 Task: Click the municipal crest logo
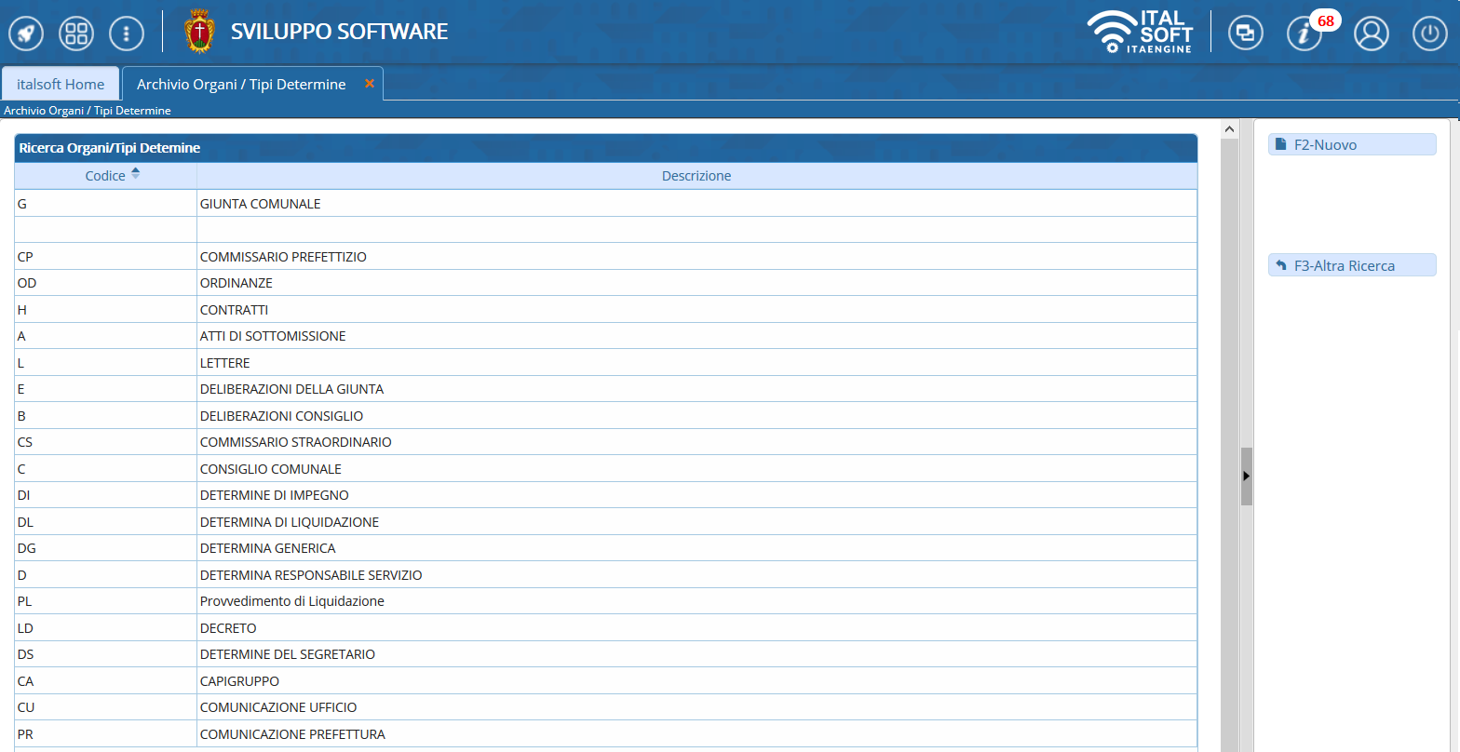(198, 32)
